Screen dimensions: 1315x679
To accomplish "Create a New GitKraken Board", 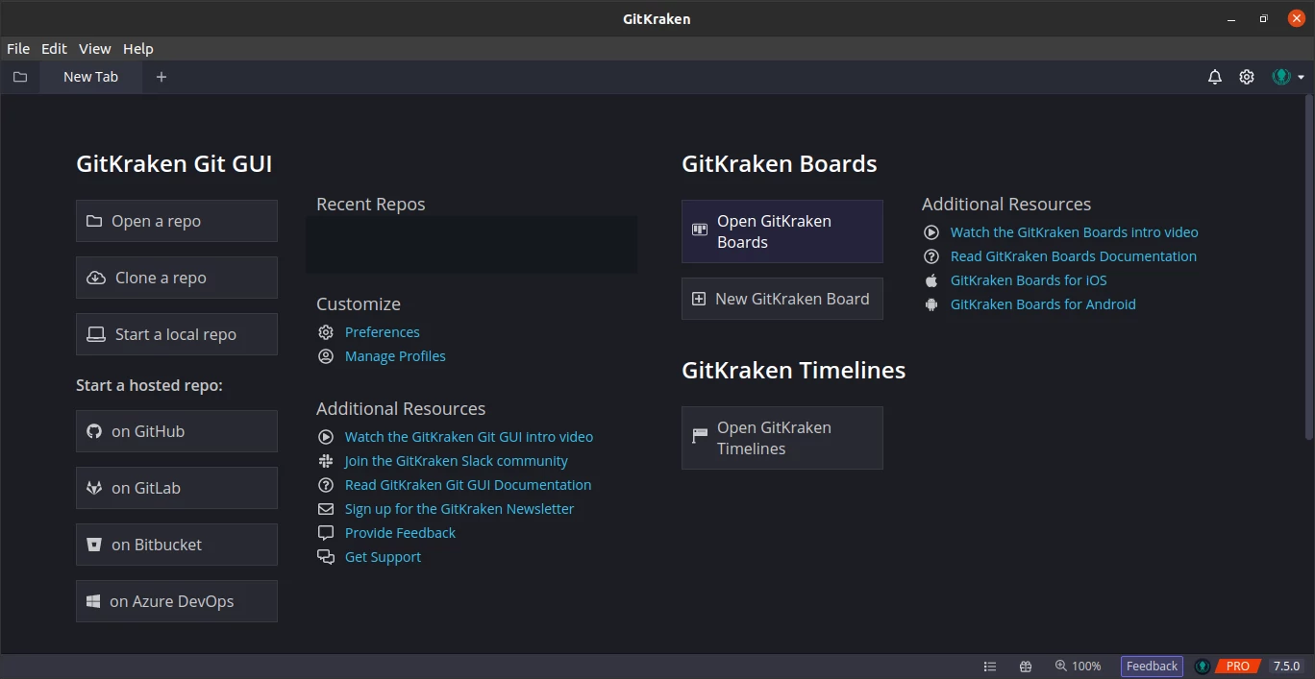I will click(782, 299).
